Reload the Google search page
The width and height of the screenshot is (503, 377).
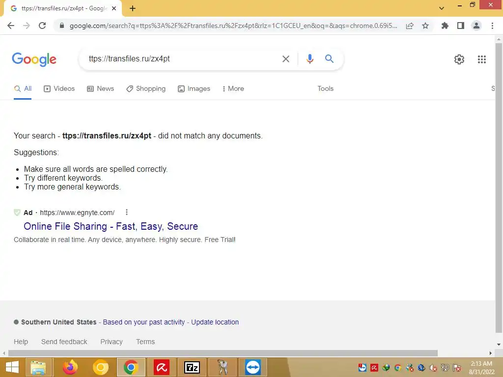click(42, 26)
